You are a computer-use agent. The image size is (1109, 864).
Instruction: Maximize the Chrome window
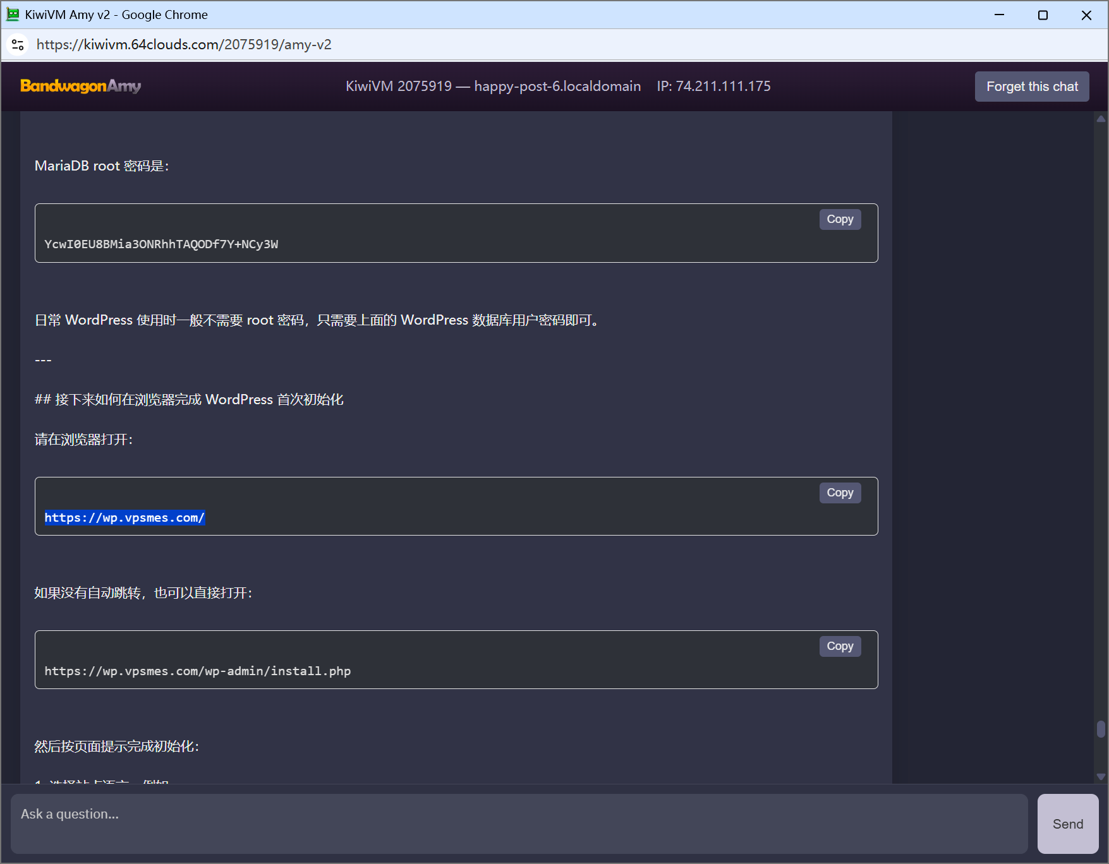tap(1043, 15)
